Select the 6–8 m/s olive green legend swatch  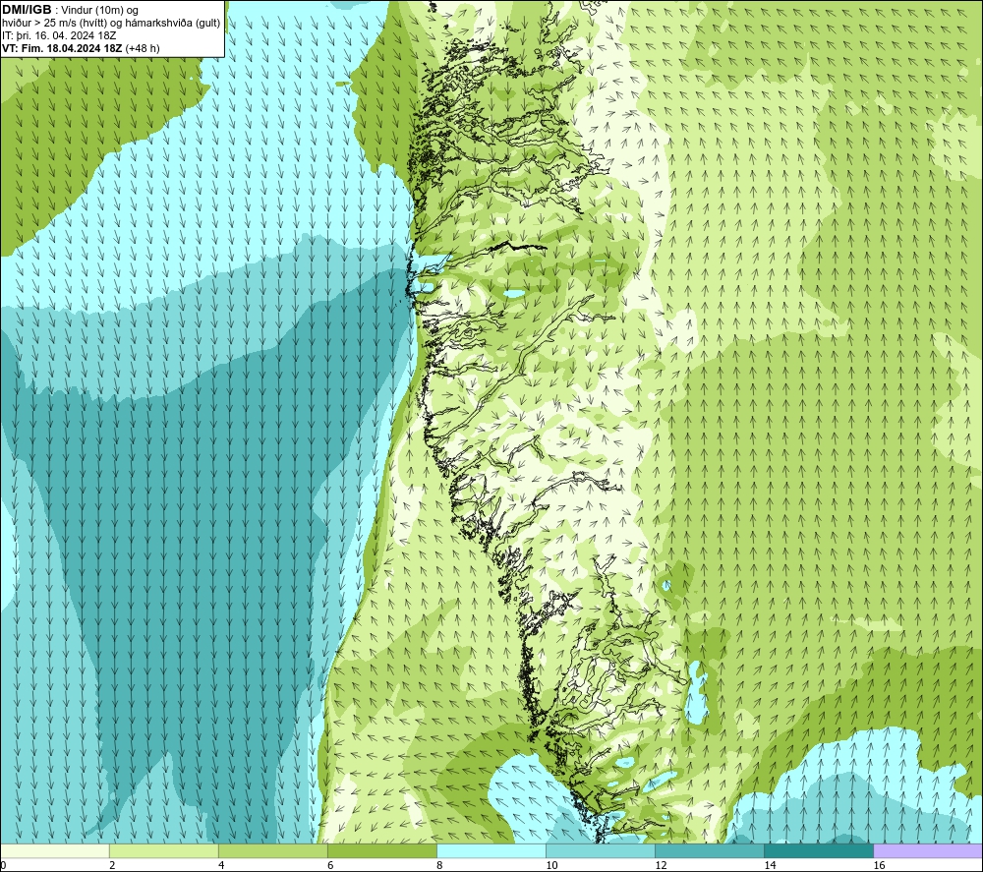pyautogui.click(x=381, y=850)
